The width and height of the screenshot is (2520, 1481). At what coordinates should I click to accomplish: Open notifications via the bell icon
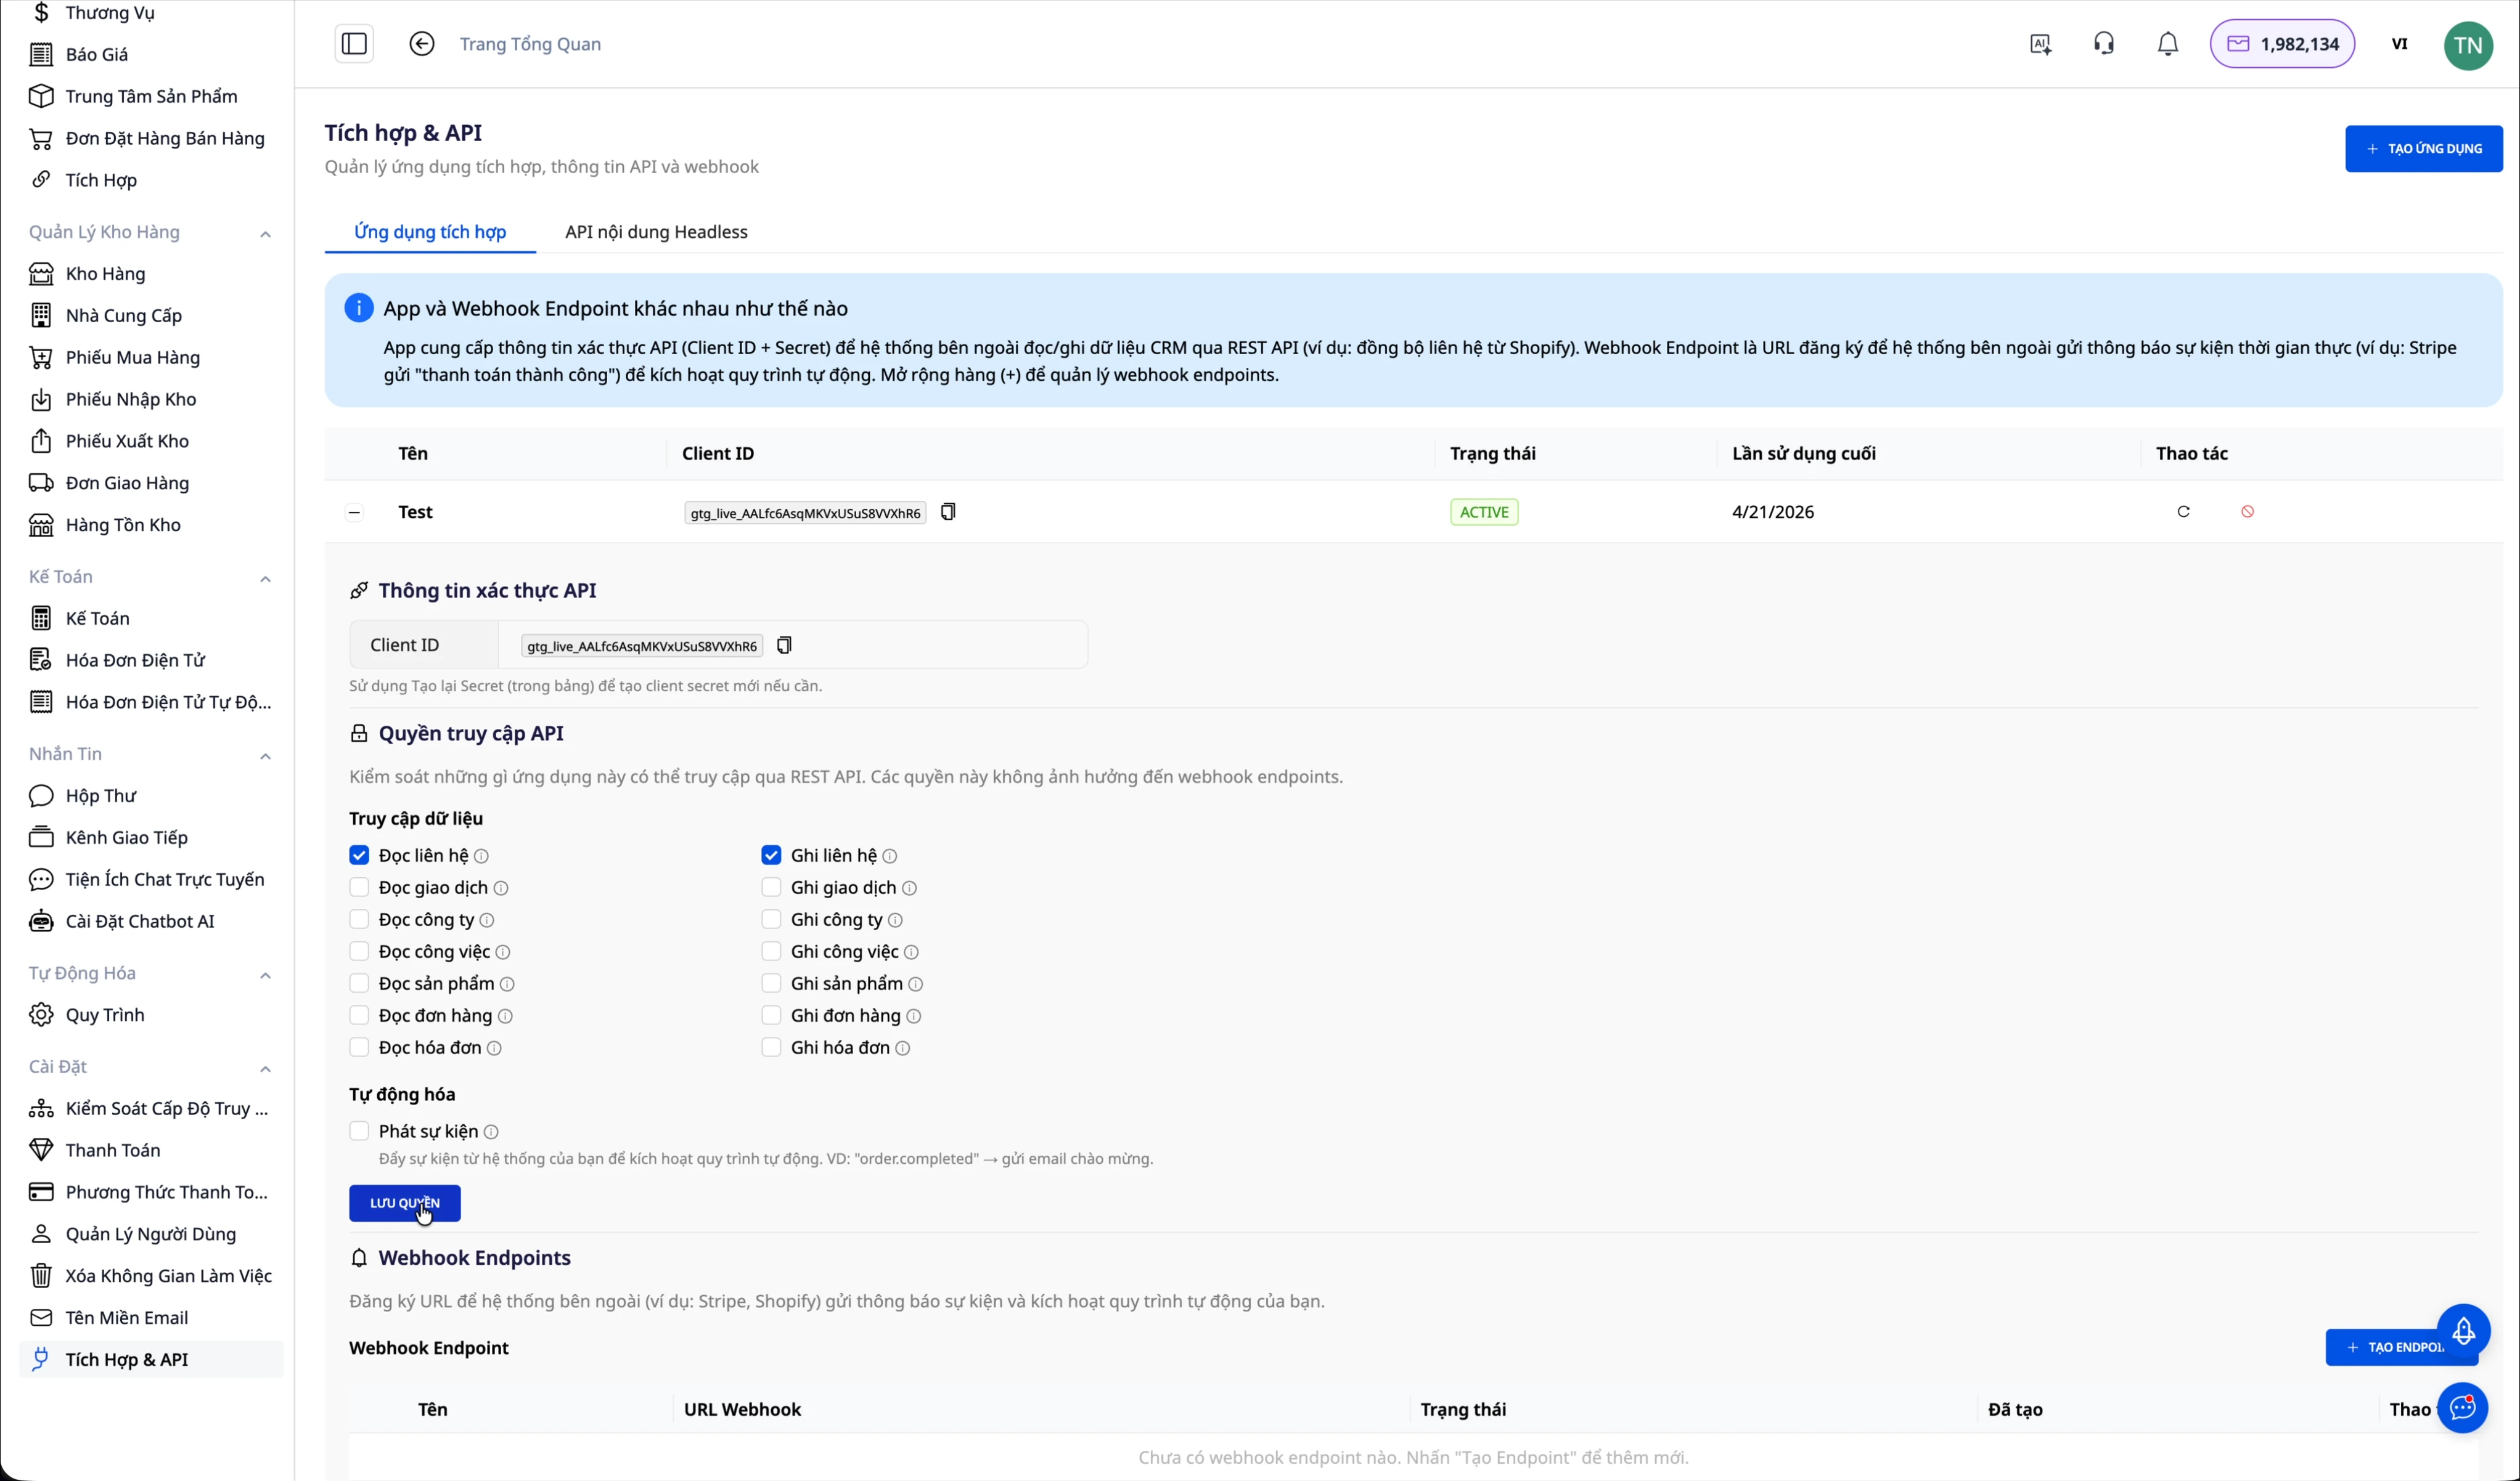tap(2167, 43)
